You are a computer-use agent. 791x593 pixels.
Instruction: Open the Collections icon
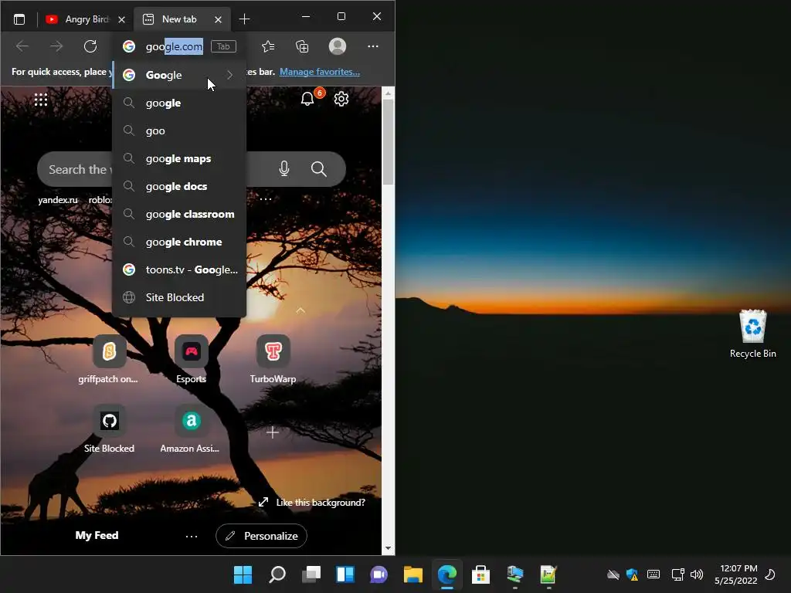point(302,46)
